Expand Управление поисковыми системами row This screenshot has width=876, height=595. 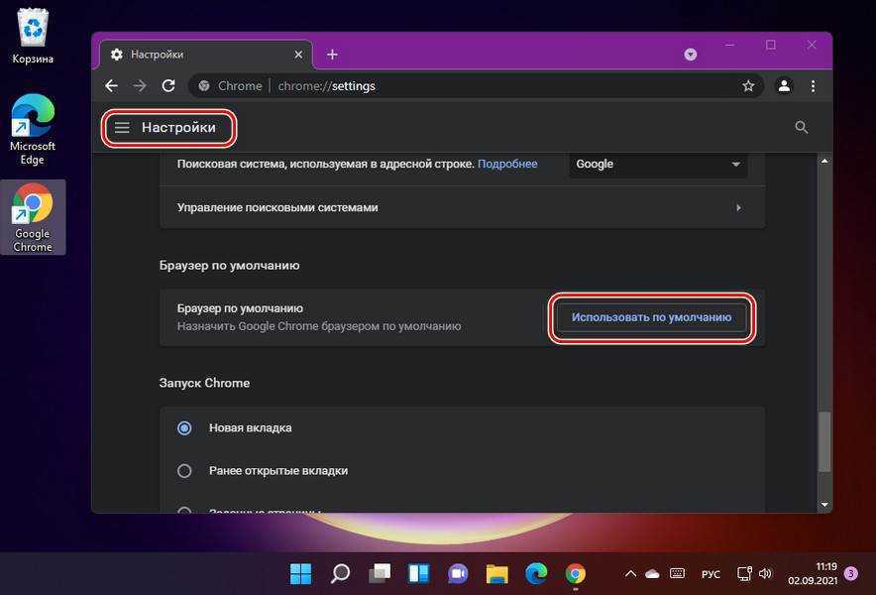(x=462, y=207)
